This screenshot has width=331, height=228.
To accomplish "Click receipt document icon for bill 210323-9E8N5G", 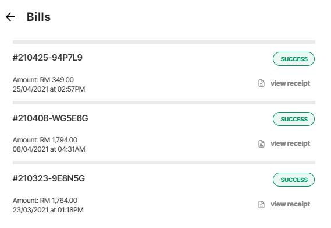I will pyautogui.click(x=261, y=204).
